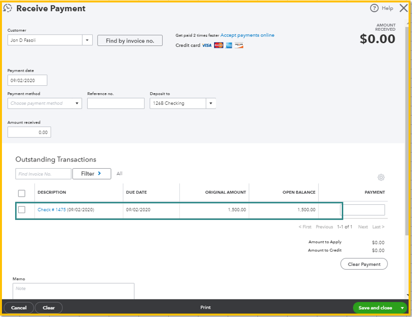This screenshot has height=317, width=412.
Task: Click the Visa card logo
Action: [x=207, y=45]
